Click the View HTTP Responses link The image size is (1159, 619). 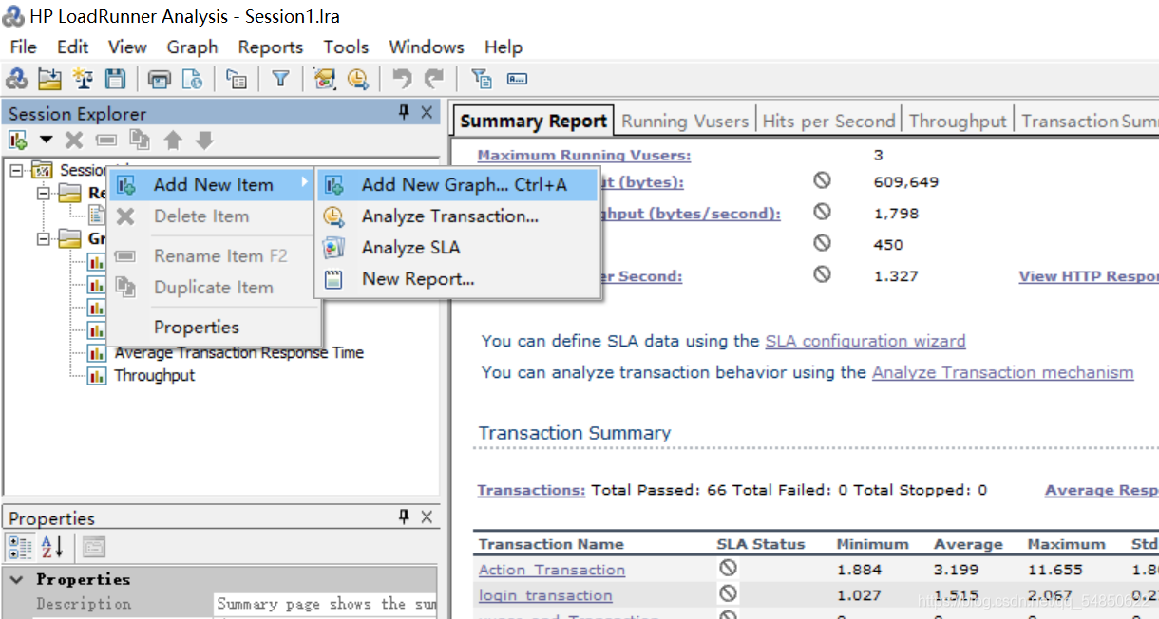tap(1089, 276)
